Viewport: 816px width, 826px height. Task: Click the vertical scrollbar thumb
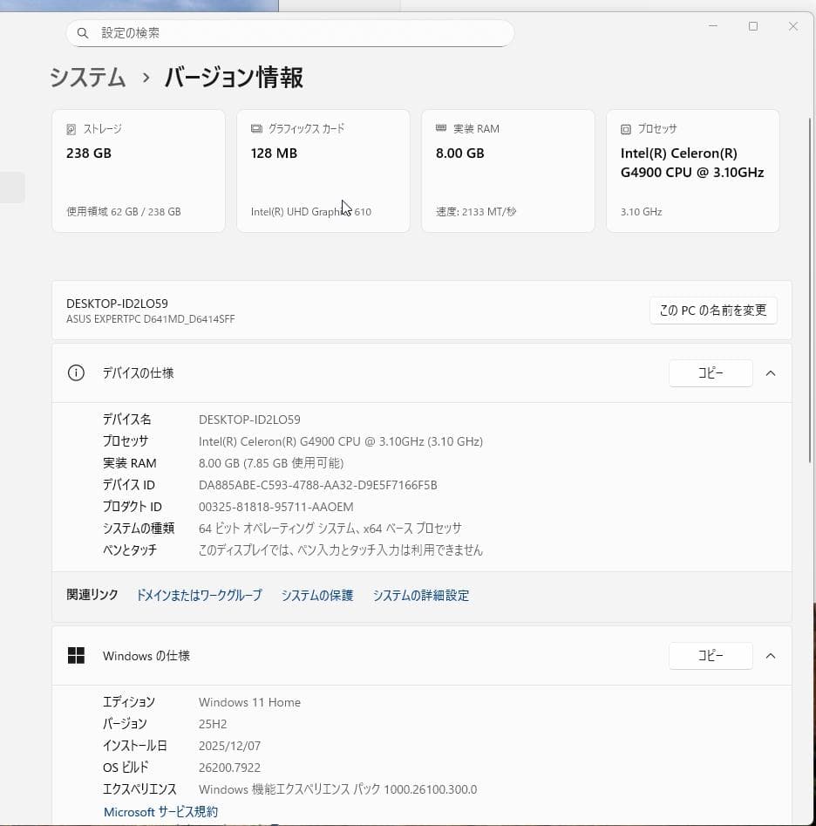tap(810, 290)
